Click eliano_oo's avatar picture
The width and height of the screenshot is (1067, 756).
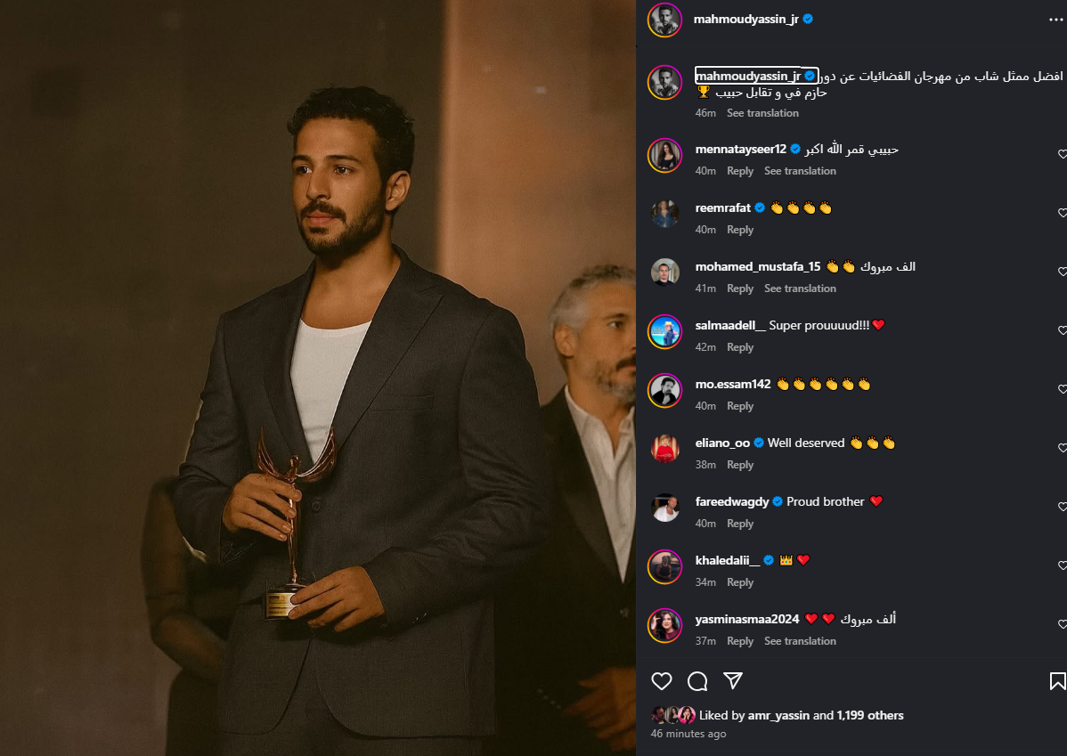pos(664,449)
